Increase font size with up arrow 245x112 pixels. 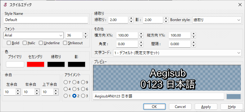(85, 34)
